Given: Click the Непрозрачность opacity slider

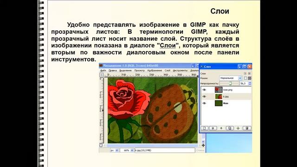Looking at the screenshot, I should [229, 83].
